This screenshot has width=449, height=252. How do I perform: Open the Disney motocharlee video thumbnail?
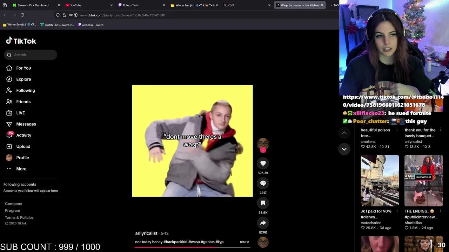380,181
